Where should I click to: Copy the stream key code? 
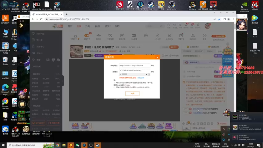click(x=152, y=72)
